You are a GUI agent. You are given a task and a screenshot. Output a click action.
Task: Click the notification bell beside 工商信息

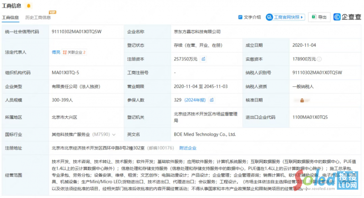29,5
